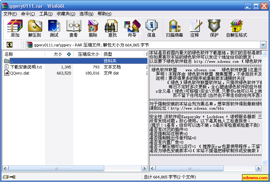Viewport: 270px width, 182px height.
Task: Maximize the WinRAR window
Action: [x=256, y=6]
